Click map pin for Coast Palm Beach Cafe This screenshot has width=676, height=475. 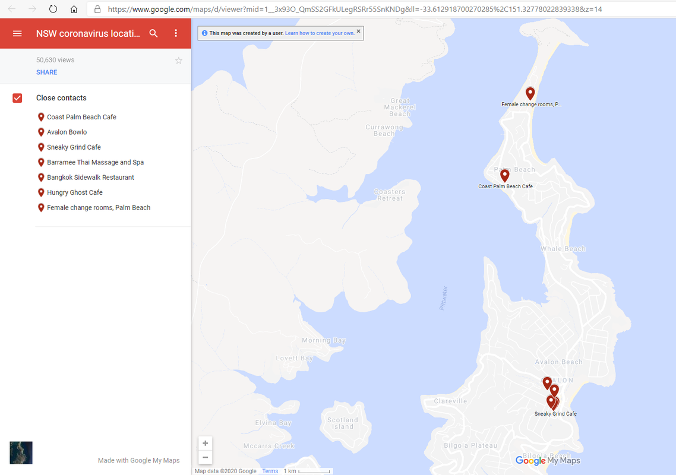pos(505,175)
